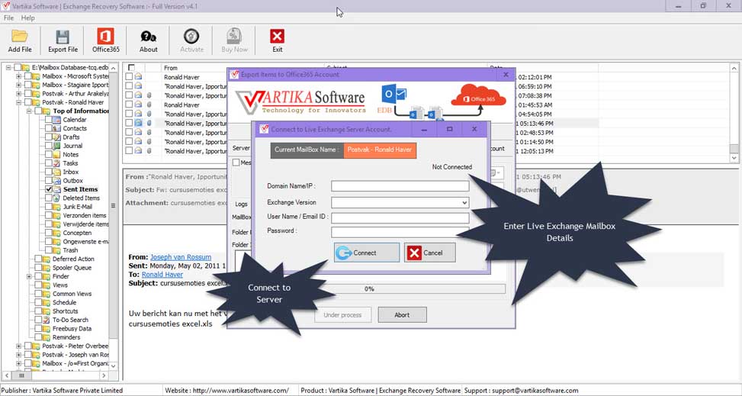The width and height of the screenshot is (742, 396).
Task: Expand the Postvak - Arthur Arakelya node
Action: (x=19, y=94)
